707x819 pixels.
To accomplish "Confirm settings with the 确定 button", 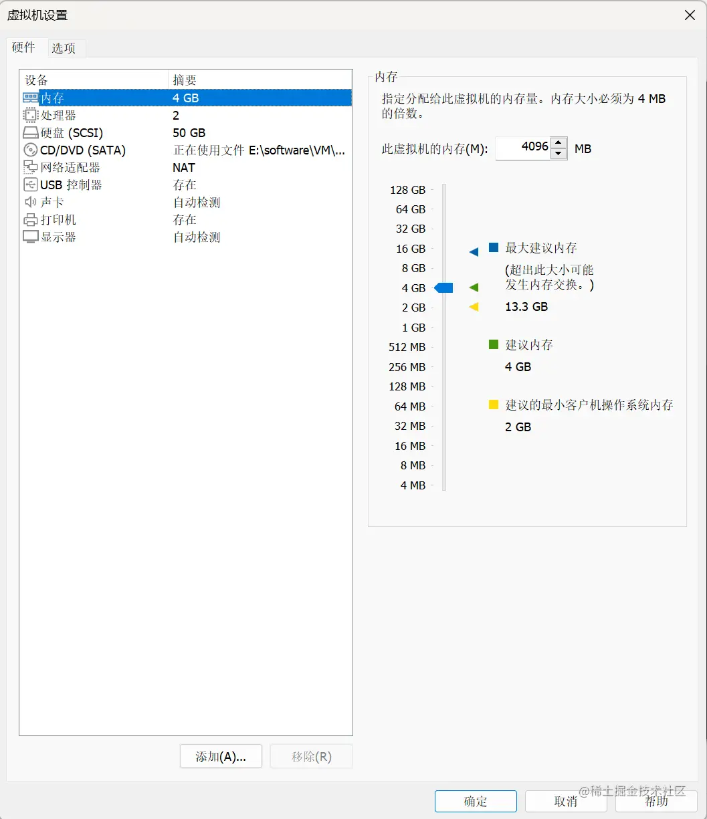I will coord(476,801).
